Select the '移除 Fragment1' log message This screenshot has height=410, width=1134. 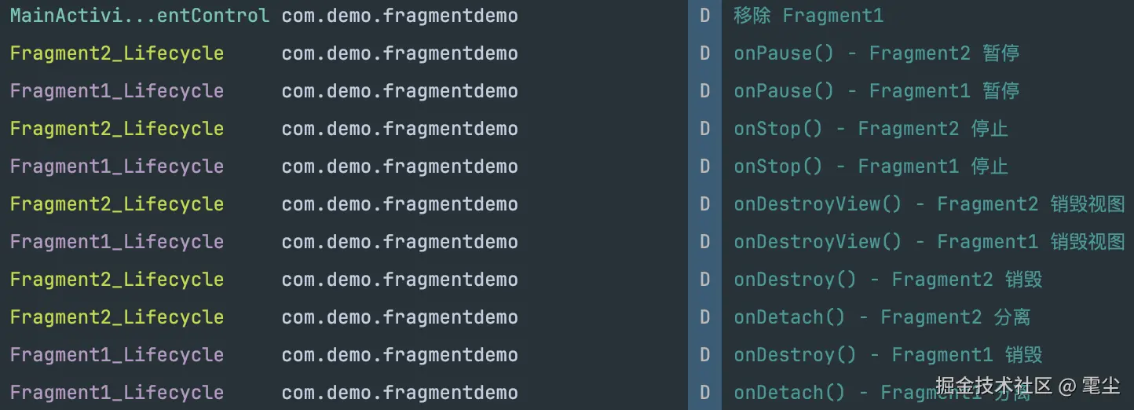(x=808, y=16)
